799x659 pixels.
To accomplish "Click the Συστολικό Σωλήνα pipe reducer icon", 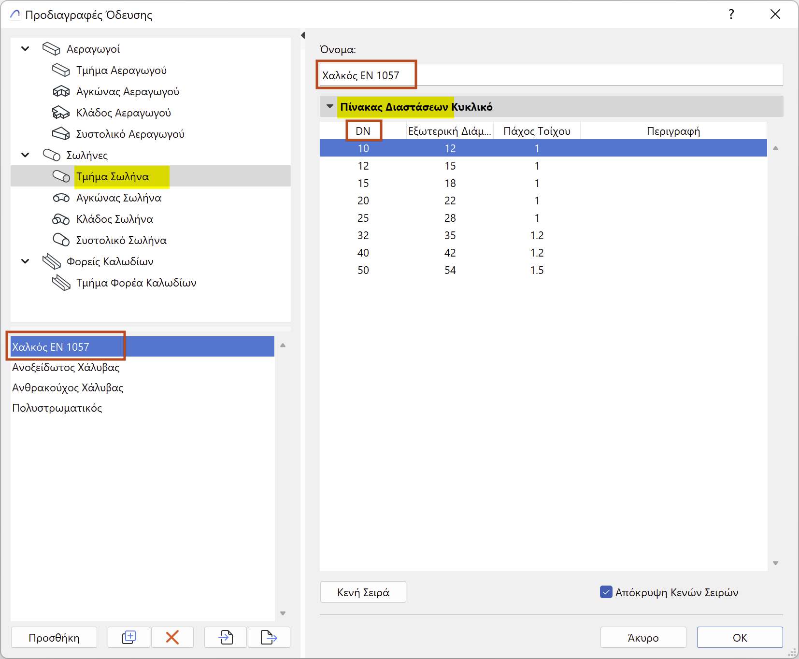I will click(61, 240).
